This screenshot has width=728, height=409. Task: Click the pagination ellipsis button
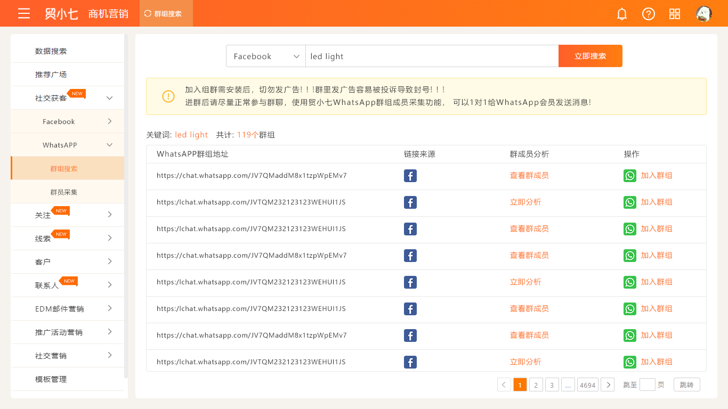click(x=568, y=385)
